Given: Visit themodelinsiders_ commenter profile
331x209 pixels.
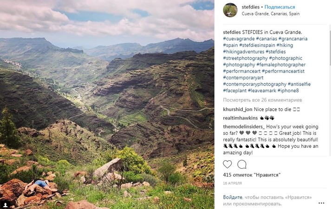Looking at the screenshot, I should tap(244, 127).
